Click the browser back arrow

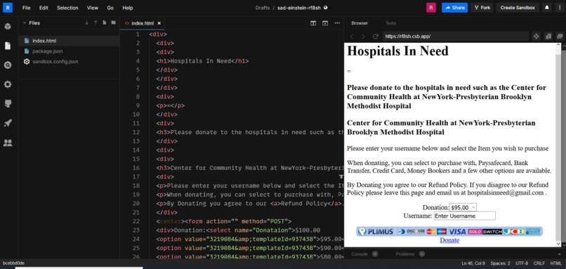[x=352, y=37]
